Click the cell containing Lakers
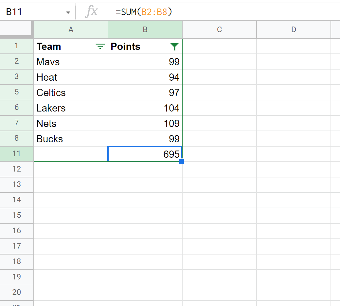 (71, 108)
